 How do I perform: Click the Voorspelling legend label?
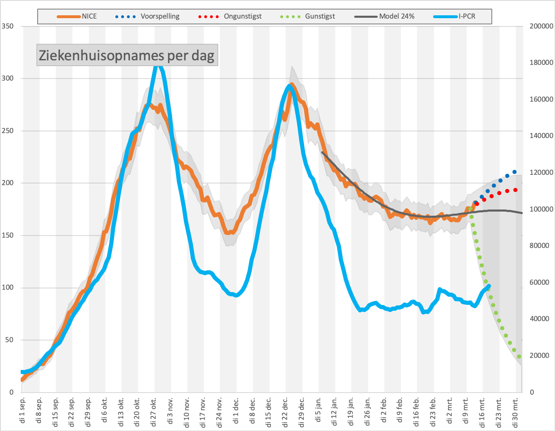[x=160, y=17]
